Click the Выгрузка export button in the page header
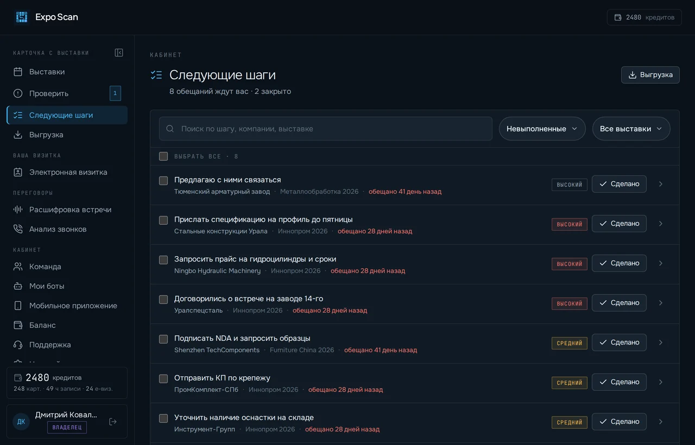Viewport: 695px width, 445px height. tap(650, 75)
